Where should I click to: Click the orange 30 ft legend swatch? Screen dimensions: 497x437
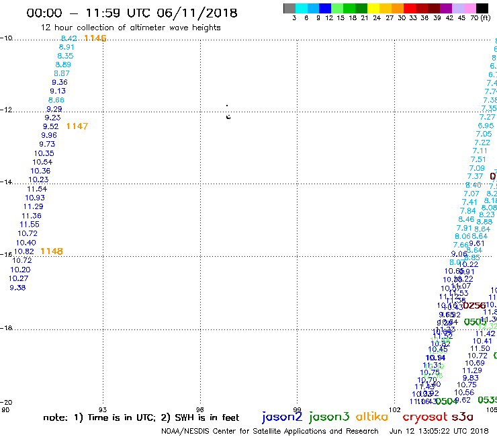pos(398,8)
